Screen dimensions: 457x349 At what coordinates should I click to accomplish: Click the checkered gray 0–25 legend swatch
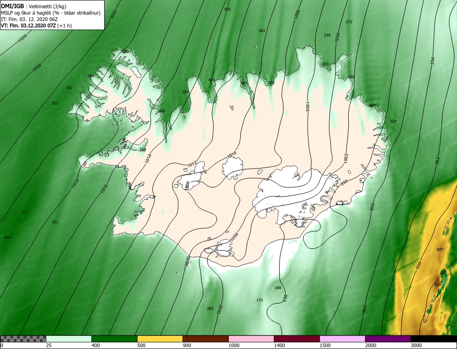pos(23,339)
